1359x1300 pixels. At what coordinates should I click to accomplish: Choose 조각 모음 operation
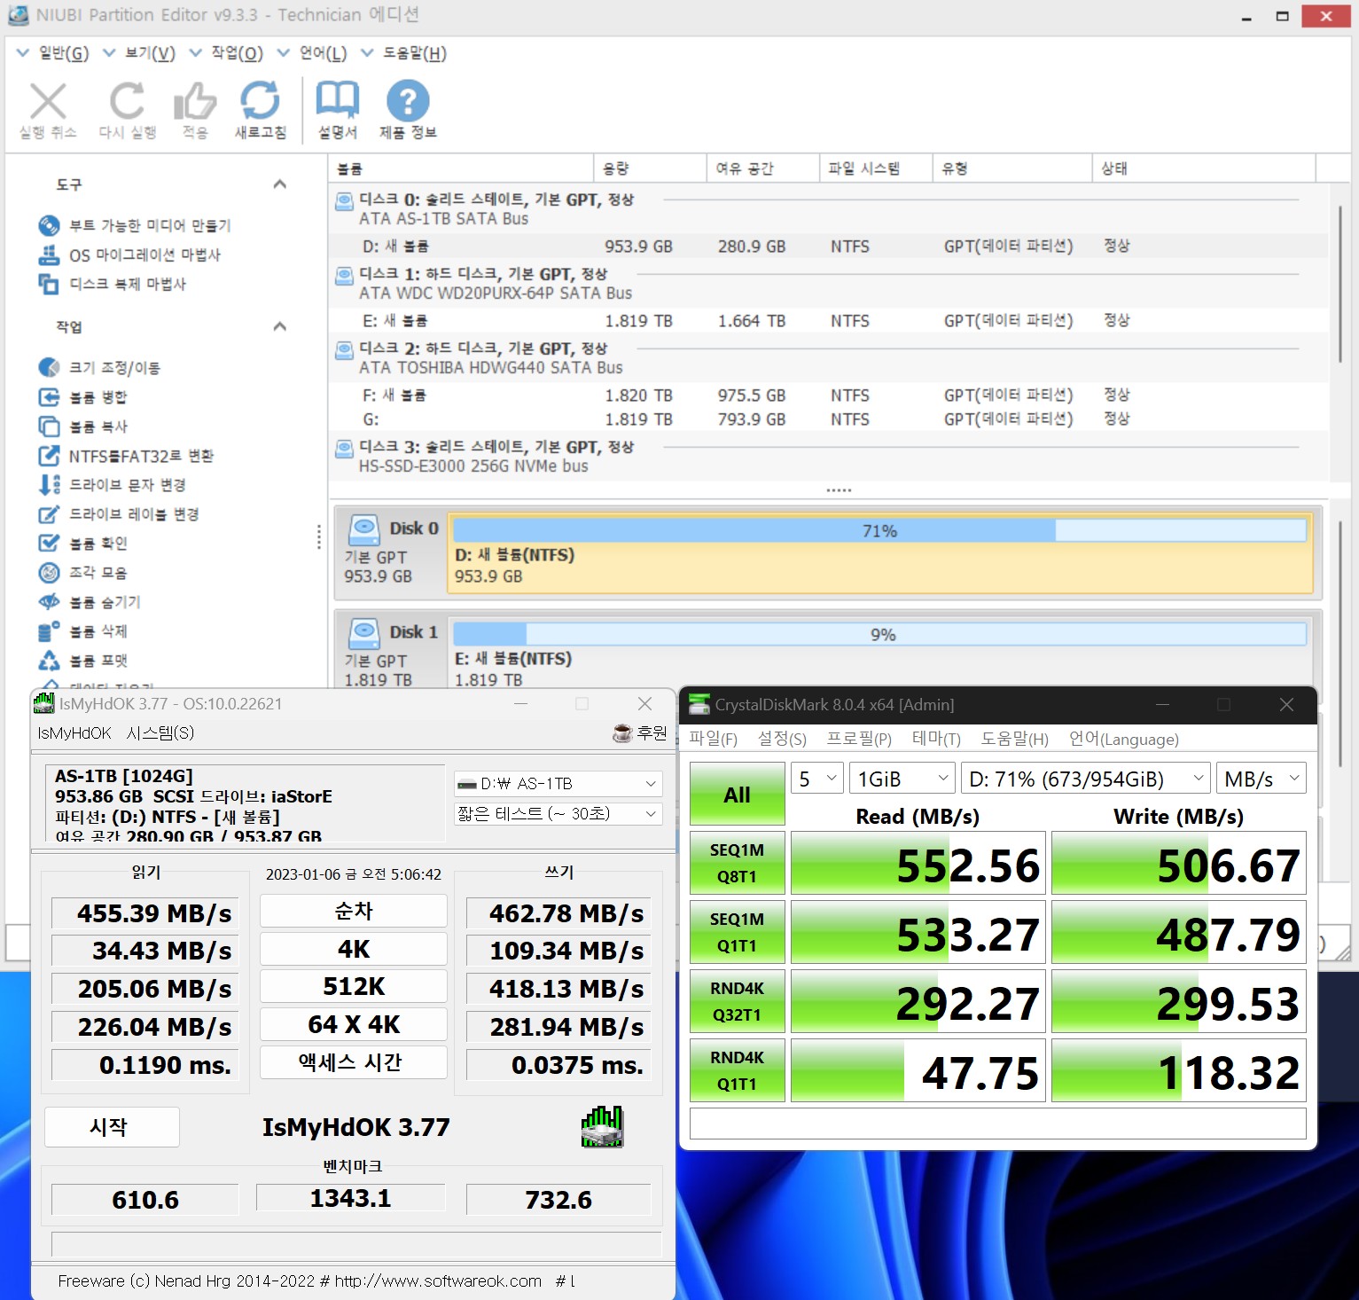83,572
